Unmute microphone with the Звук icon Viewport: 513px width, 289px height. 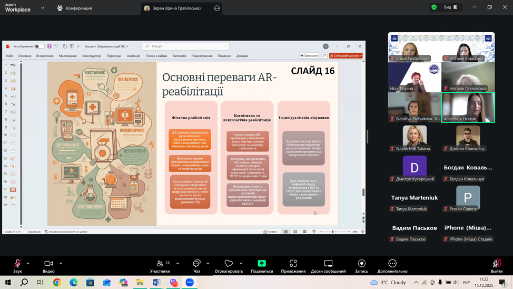(x=17, y=264)
